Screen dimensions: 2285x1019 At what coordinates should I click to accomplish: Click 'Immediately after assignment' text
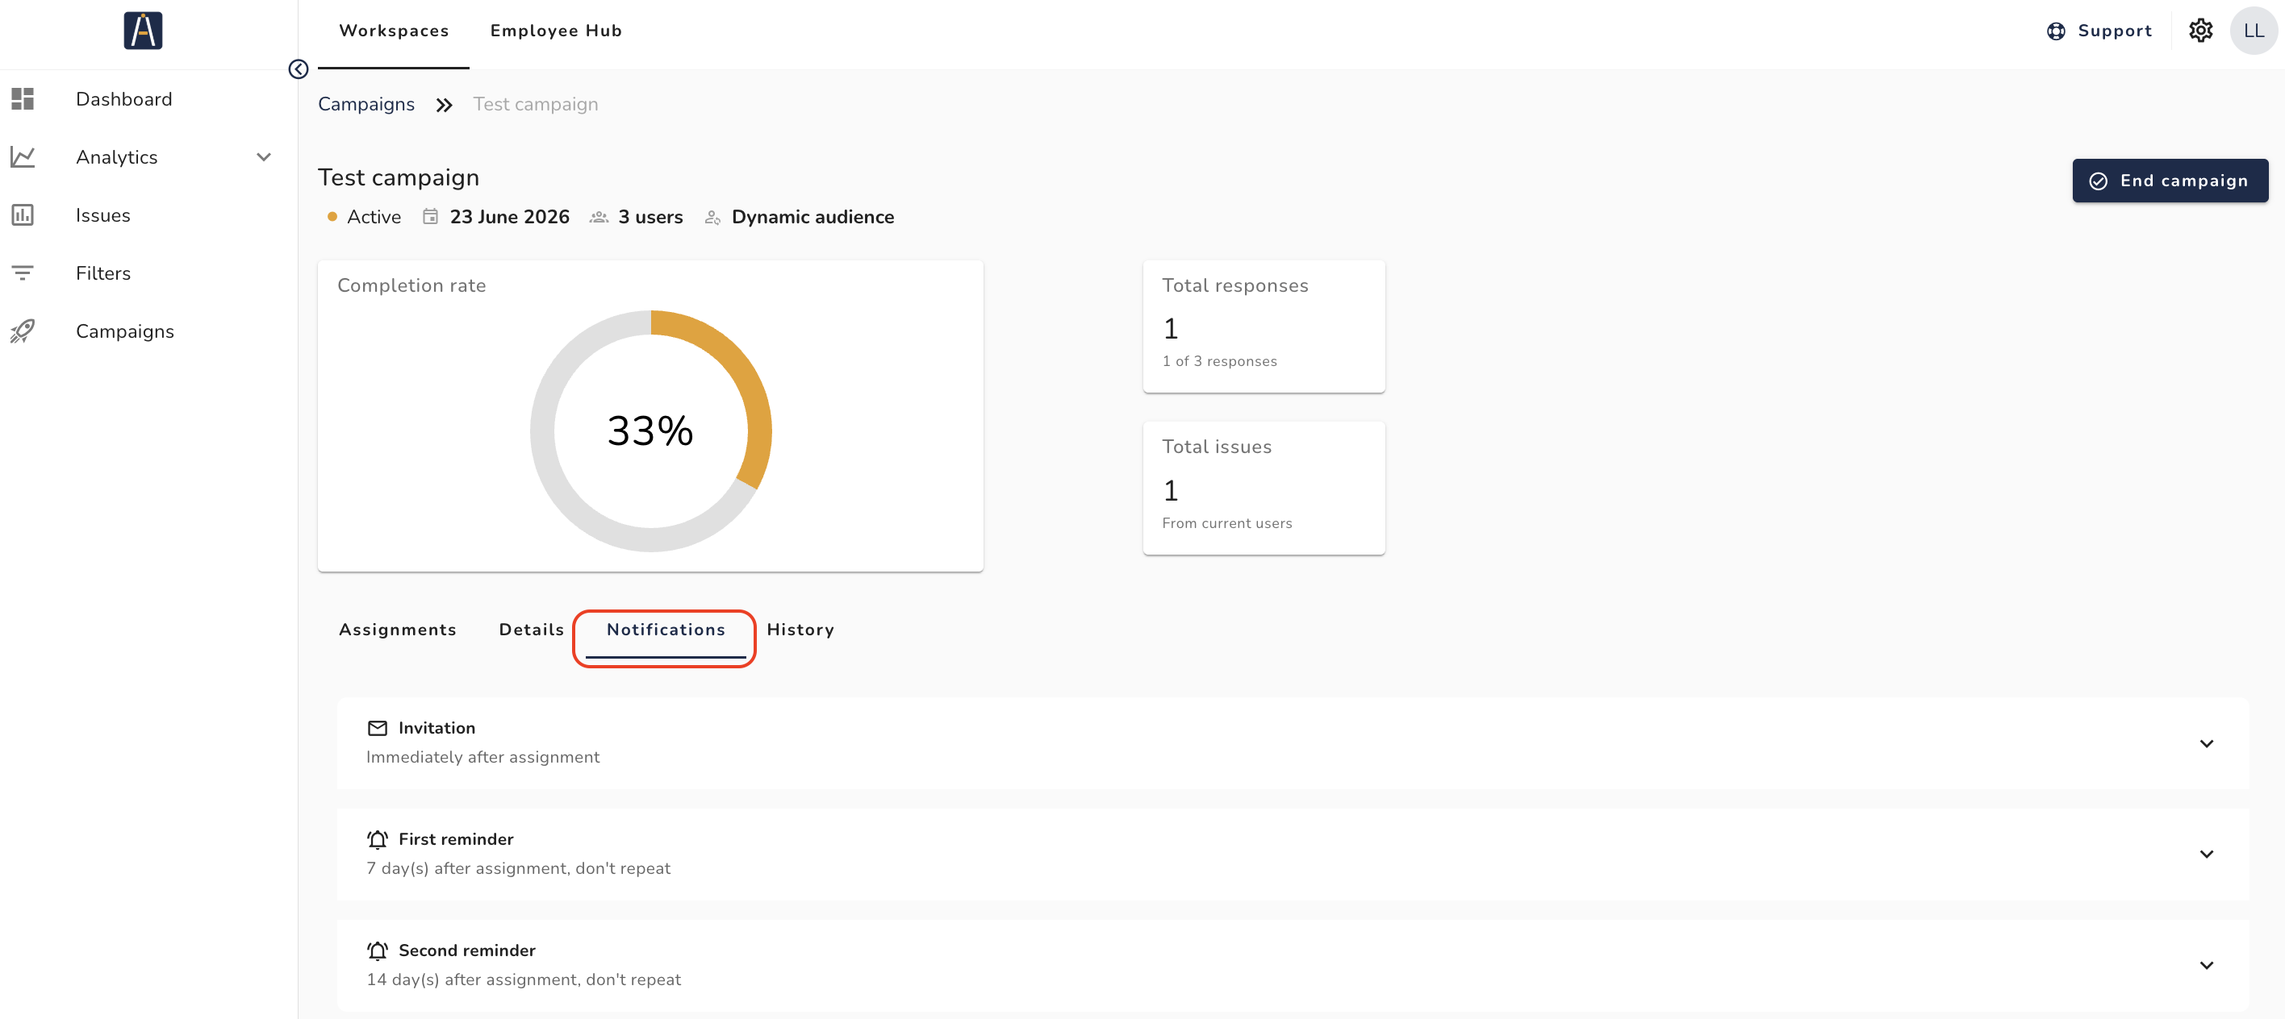(482, 757)
